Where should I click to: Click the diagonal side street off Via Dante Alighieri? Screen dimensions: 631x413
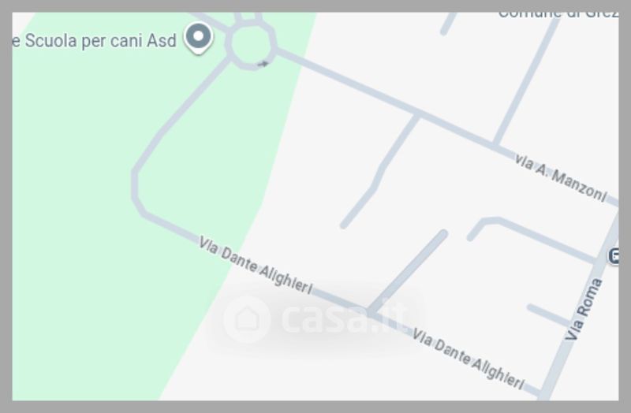(407, 273)
